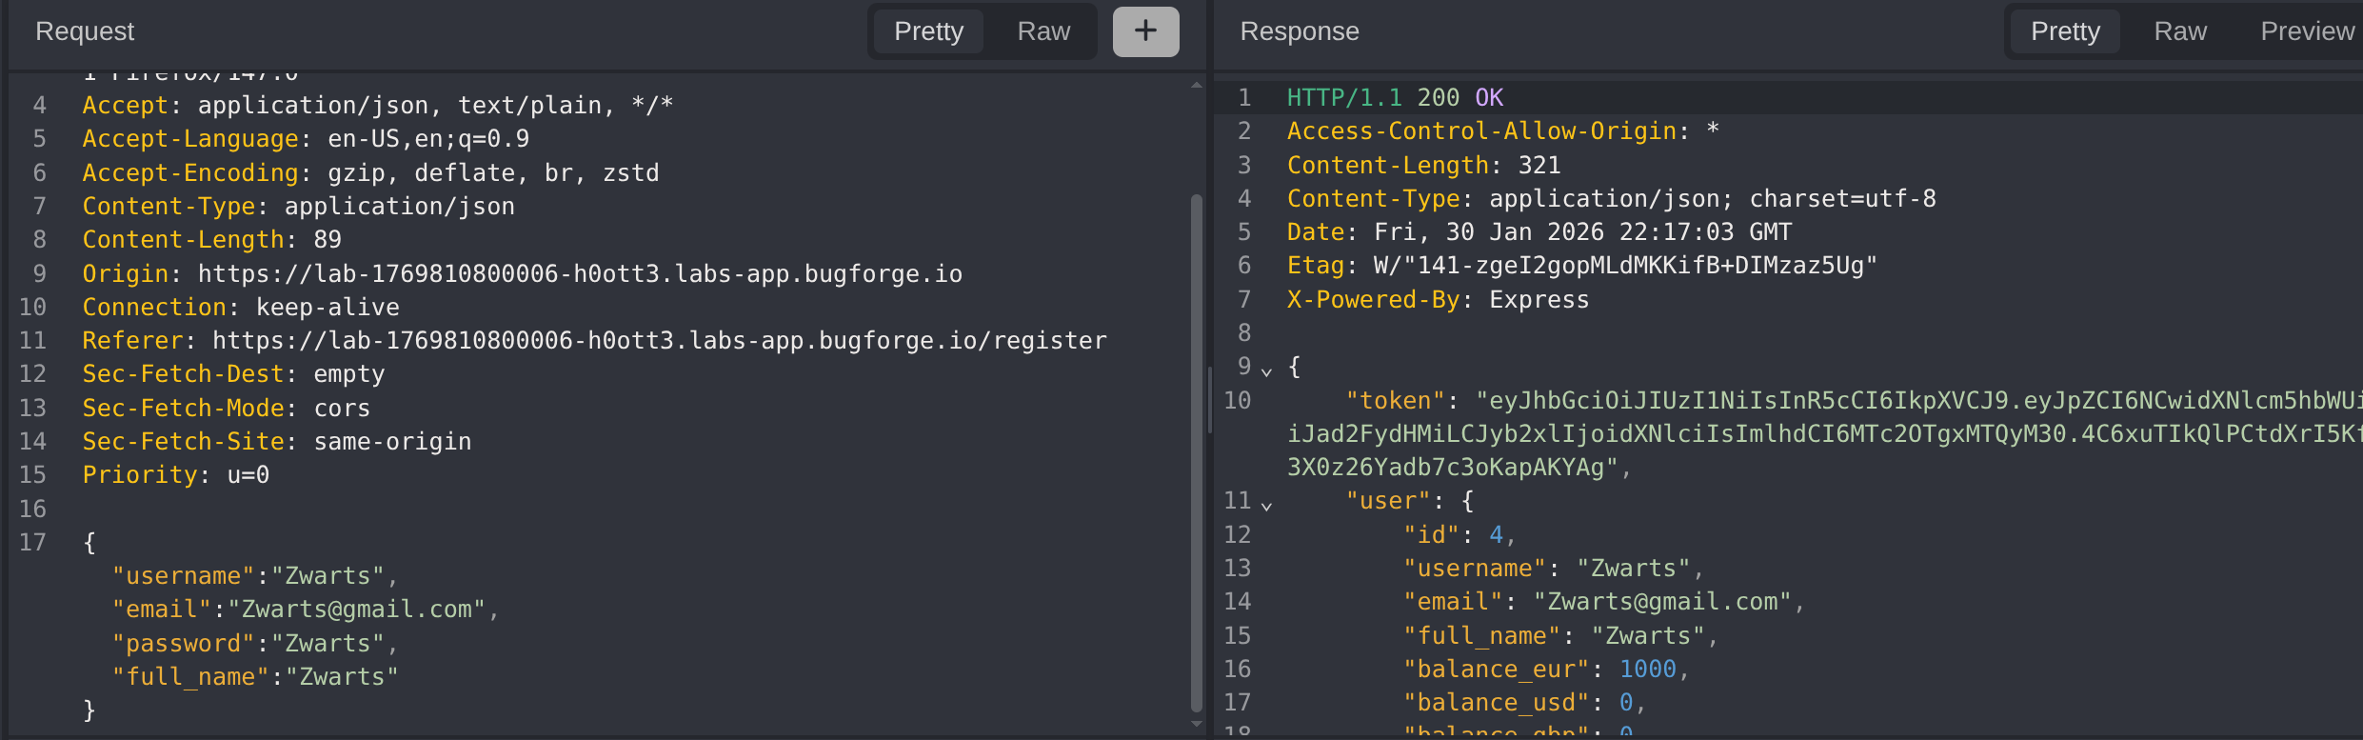This screenshot has width=2363, height=740.
Task: Click the Request panel vertical scrollbar thumb
Action: click(x=1197, y=452)
